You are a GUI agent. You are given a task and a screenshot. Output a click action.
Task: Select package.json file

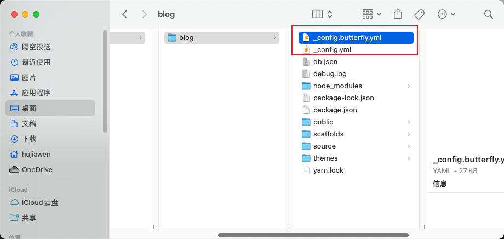[x=356, y=110]
